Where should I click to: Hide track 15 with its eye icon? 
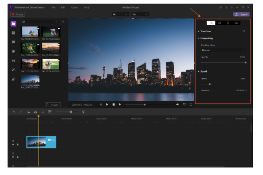click(x=13, y=145)
